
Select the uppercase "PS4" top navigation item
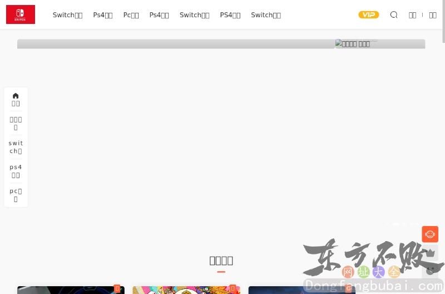click(x=230, y=15)
